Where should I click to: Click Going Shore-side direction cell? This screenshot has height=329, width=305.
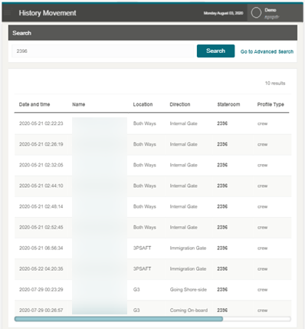click(189, 290)
